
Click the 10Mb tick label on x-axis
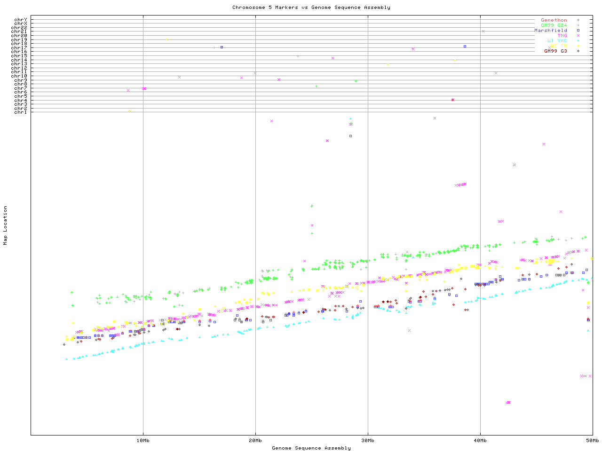(143, 441)
